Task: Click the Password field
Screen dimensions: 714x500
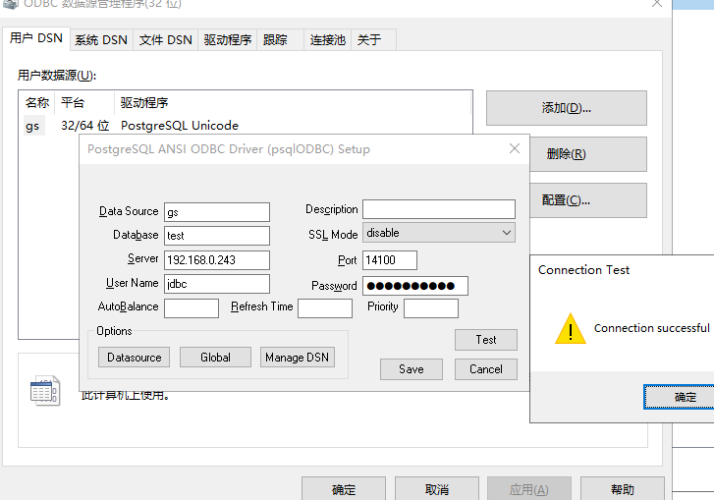Action: pyautogui.click(x=414, y=286)
